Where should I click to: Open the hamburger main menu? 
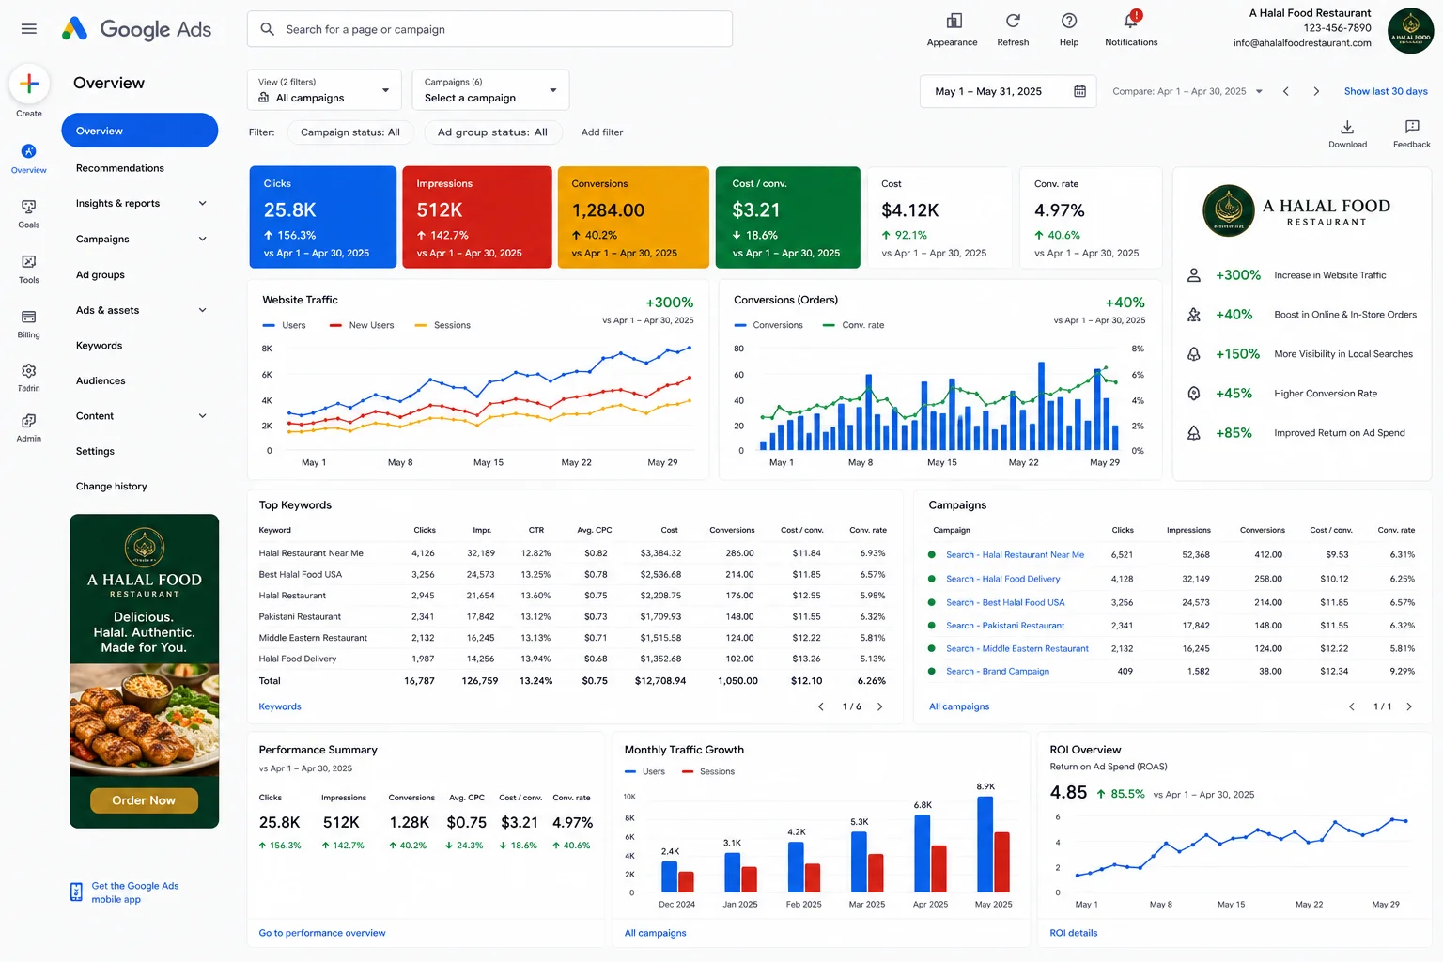click(29, 29)
